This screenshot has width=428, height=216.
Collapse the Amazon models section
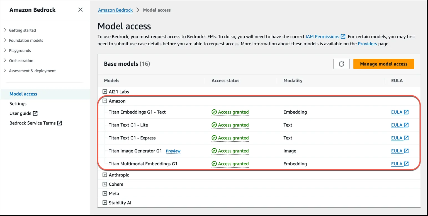tap(104, 101)
